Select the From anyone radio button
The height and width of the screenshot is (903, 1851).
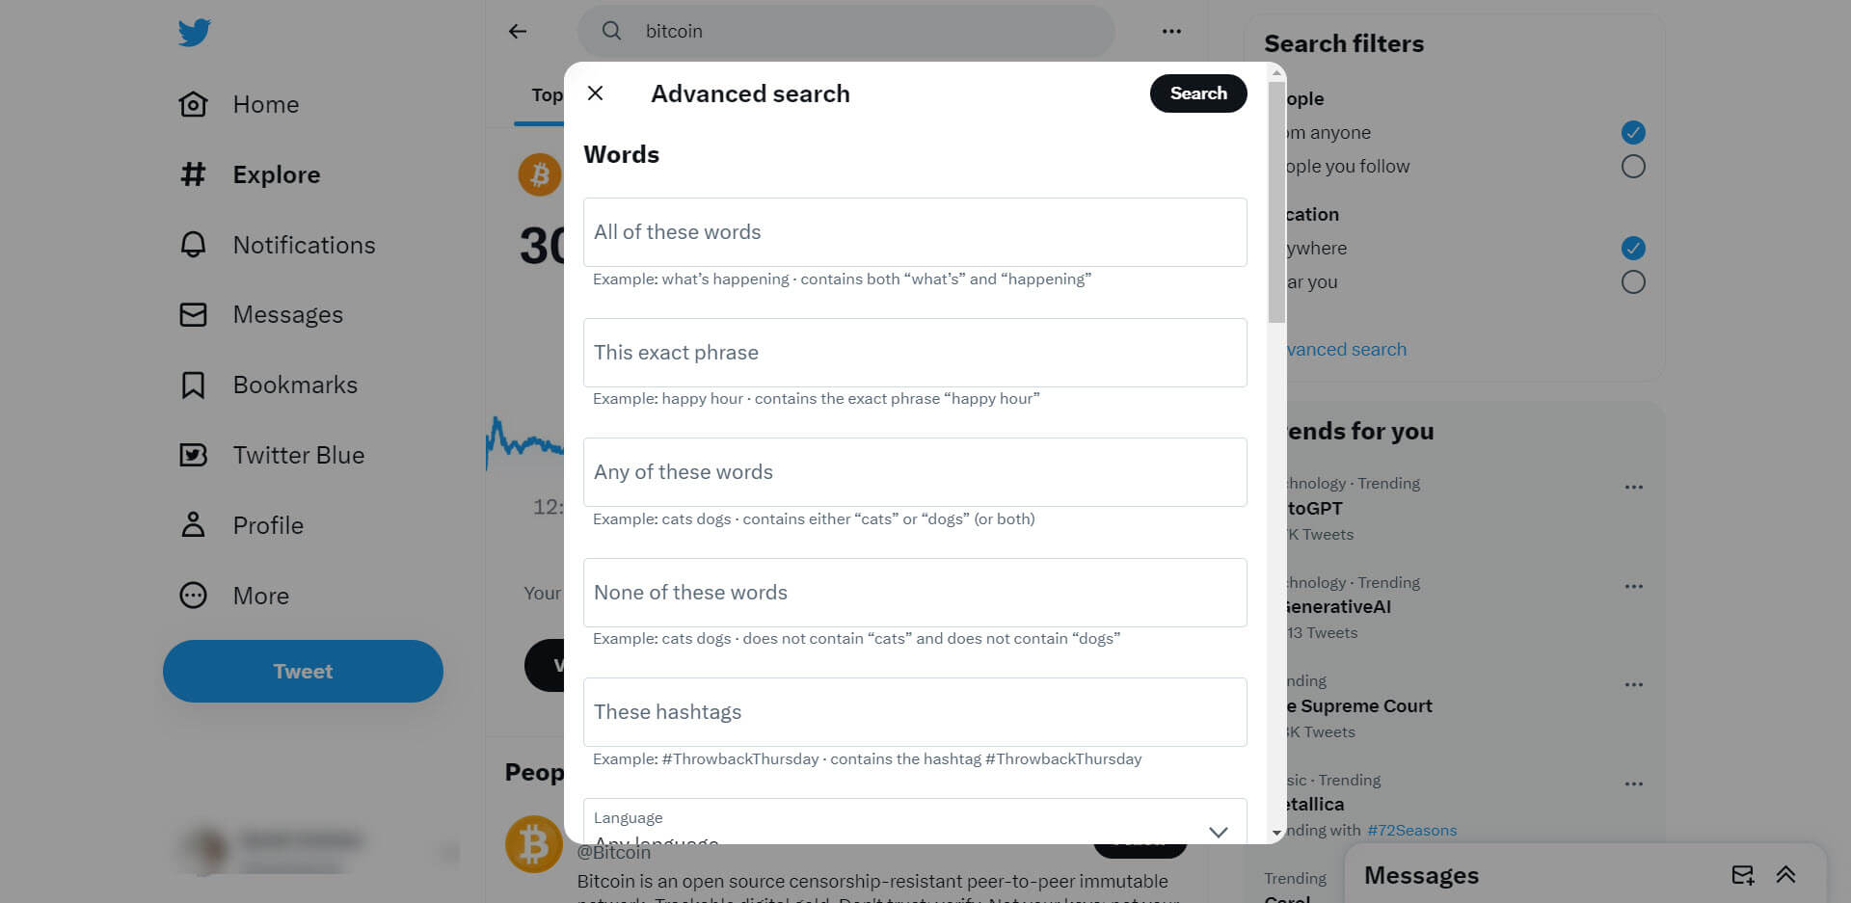1633,132
